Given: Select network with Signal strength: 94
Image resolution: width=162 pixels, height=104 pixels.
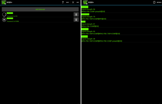Looking at the screenshot, I should pyautogui.click(x=121, y=9).
